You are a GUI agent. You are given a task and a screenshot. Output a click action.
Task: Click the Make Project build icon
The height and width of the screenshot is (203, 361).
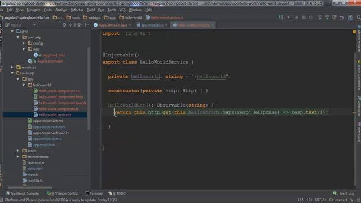(x=281, y=17)
